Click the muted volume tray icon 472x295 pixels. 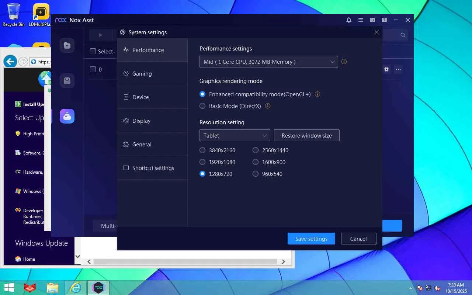(437, 288)
